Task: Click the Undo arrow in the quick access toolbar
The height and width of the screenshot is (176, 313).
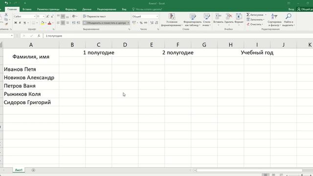Action: pos(6,3)
